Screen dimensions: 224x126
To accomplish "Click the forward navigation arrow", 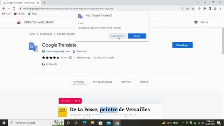I will pos(9,8).
